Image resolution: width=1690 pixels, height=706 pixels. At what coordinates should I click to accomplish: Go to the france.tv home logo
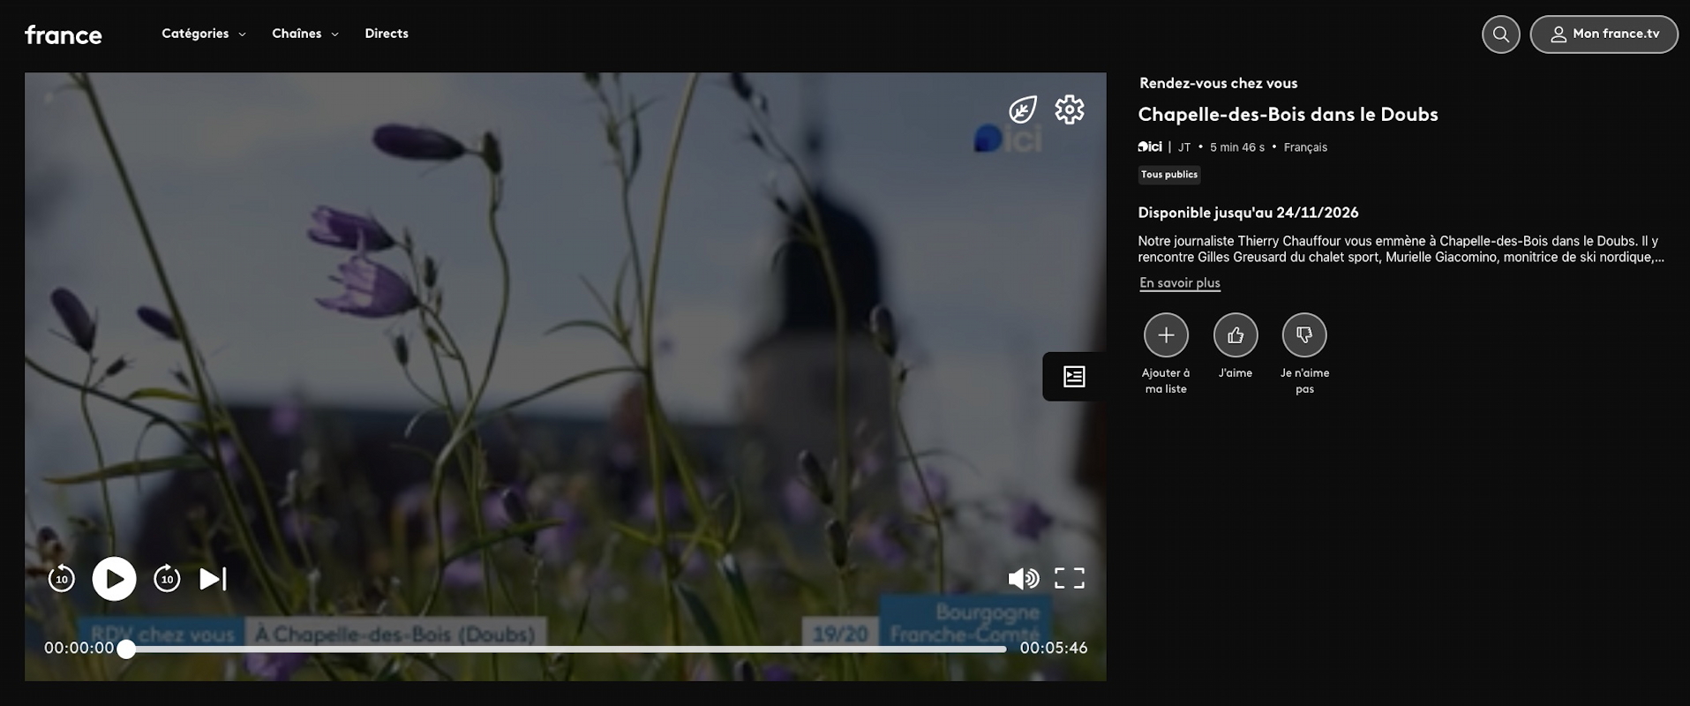point(63,34)
